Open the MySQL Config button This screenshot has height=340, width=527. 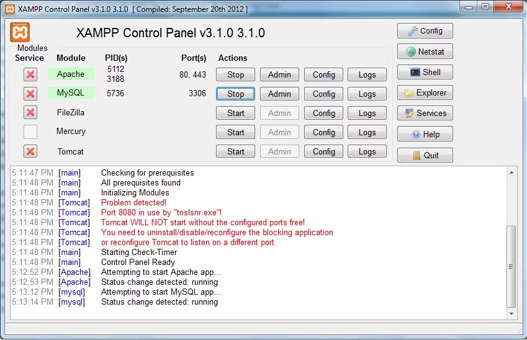tap(323, 94)
